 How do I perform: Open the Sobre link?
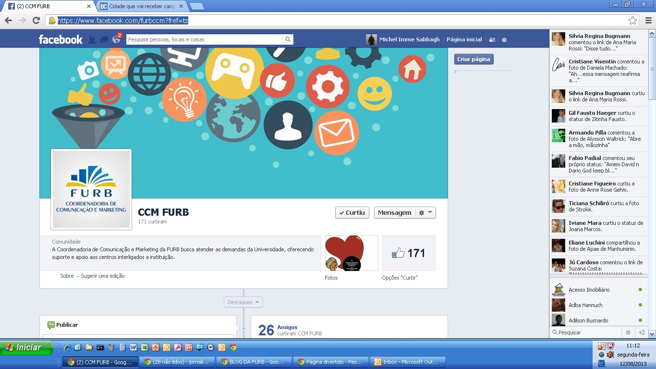(67, 276)
